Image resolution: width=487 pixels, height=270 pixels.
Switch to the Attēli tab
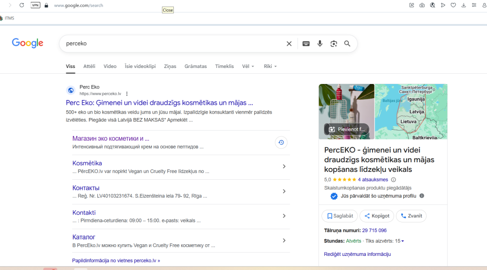point(89,67)
